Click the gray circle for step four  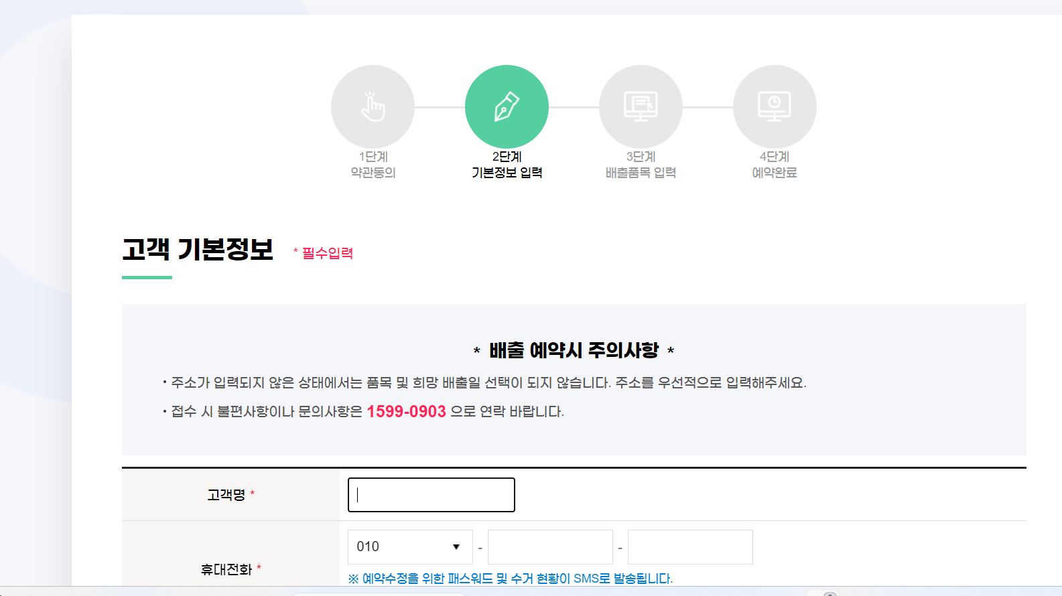pyautogui.click(x=775, y=106)
